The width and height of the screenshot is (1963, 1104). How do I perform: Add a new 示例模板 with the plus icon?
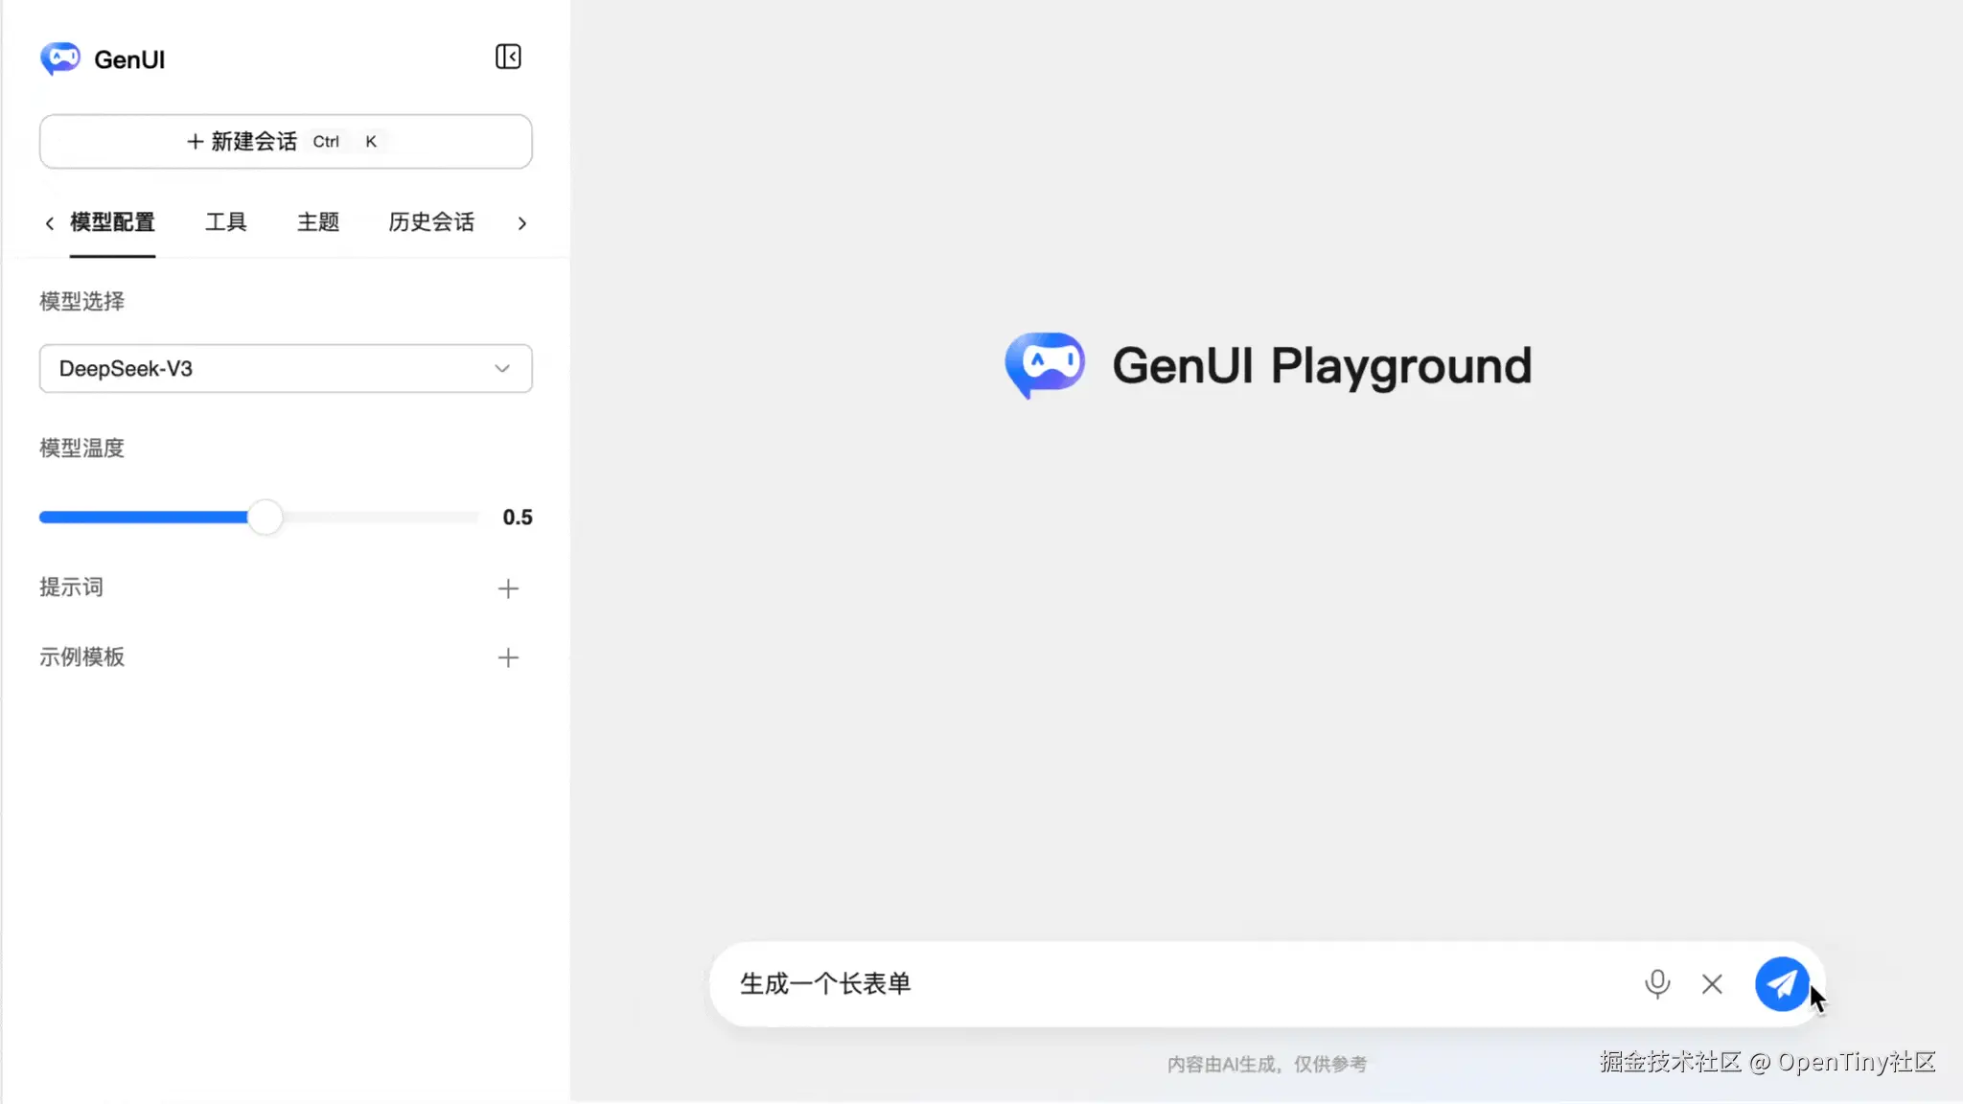point(508,657)
